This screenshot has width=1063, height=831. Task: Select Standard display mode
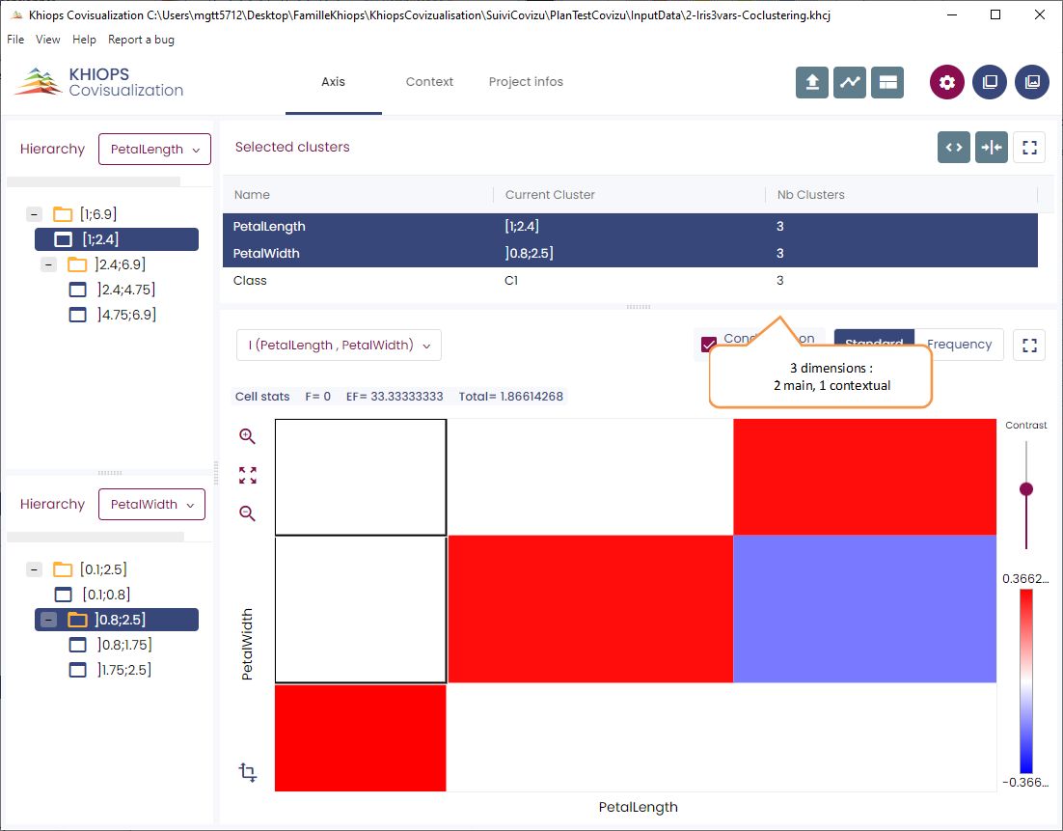[874, 345]
